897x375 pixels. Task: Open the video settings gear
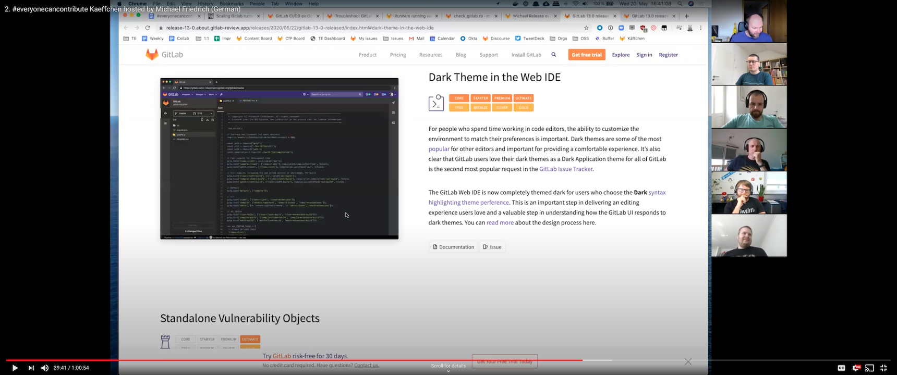[856, 368]
